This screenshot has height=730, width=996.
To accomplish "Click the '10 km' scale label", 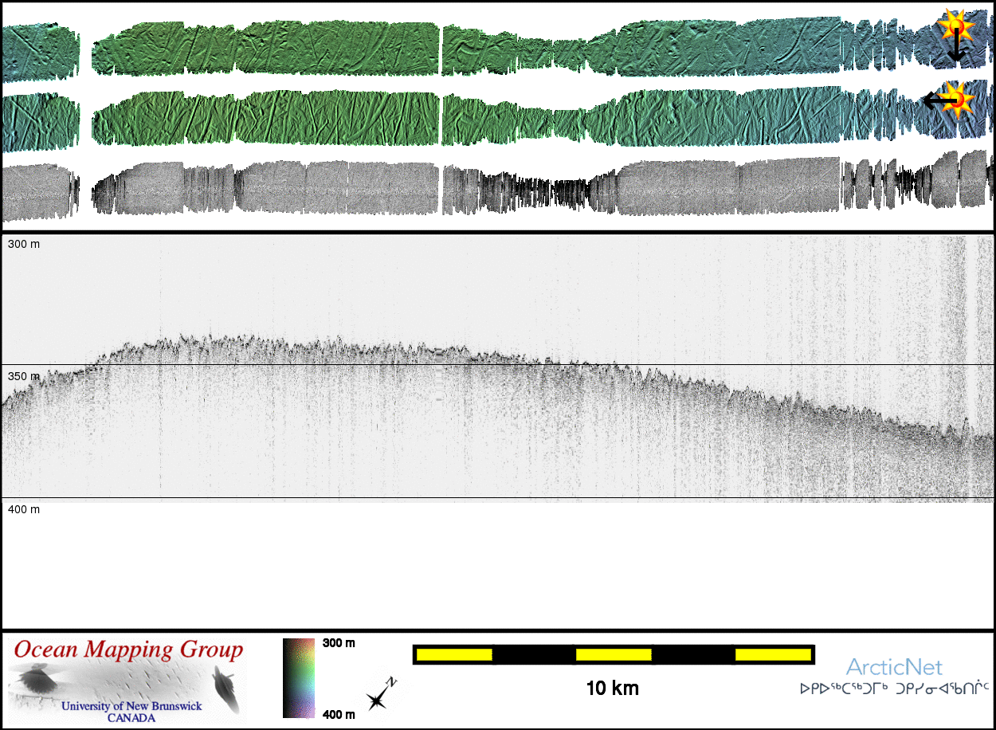I will (x=612, y=688).
